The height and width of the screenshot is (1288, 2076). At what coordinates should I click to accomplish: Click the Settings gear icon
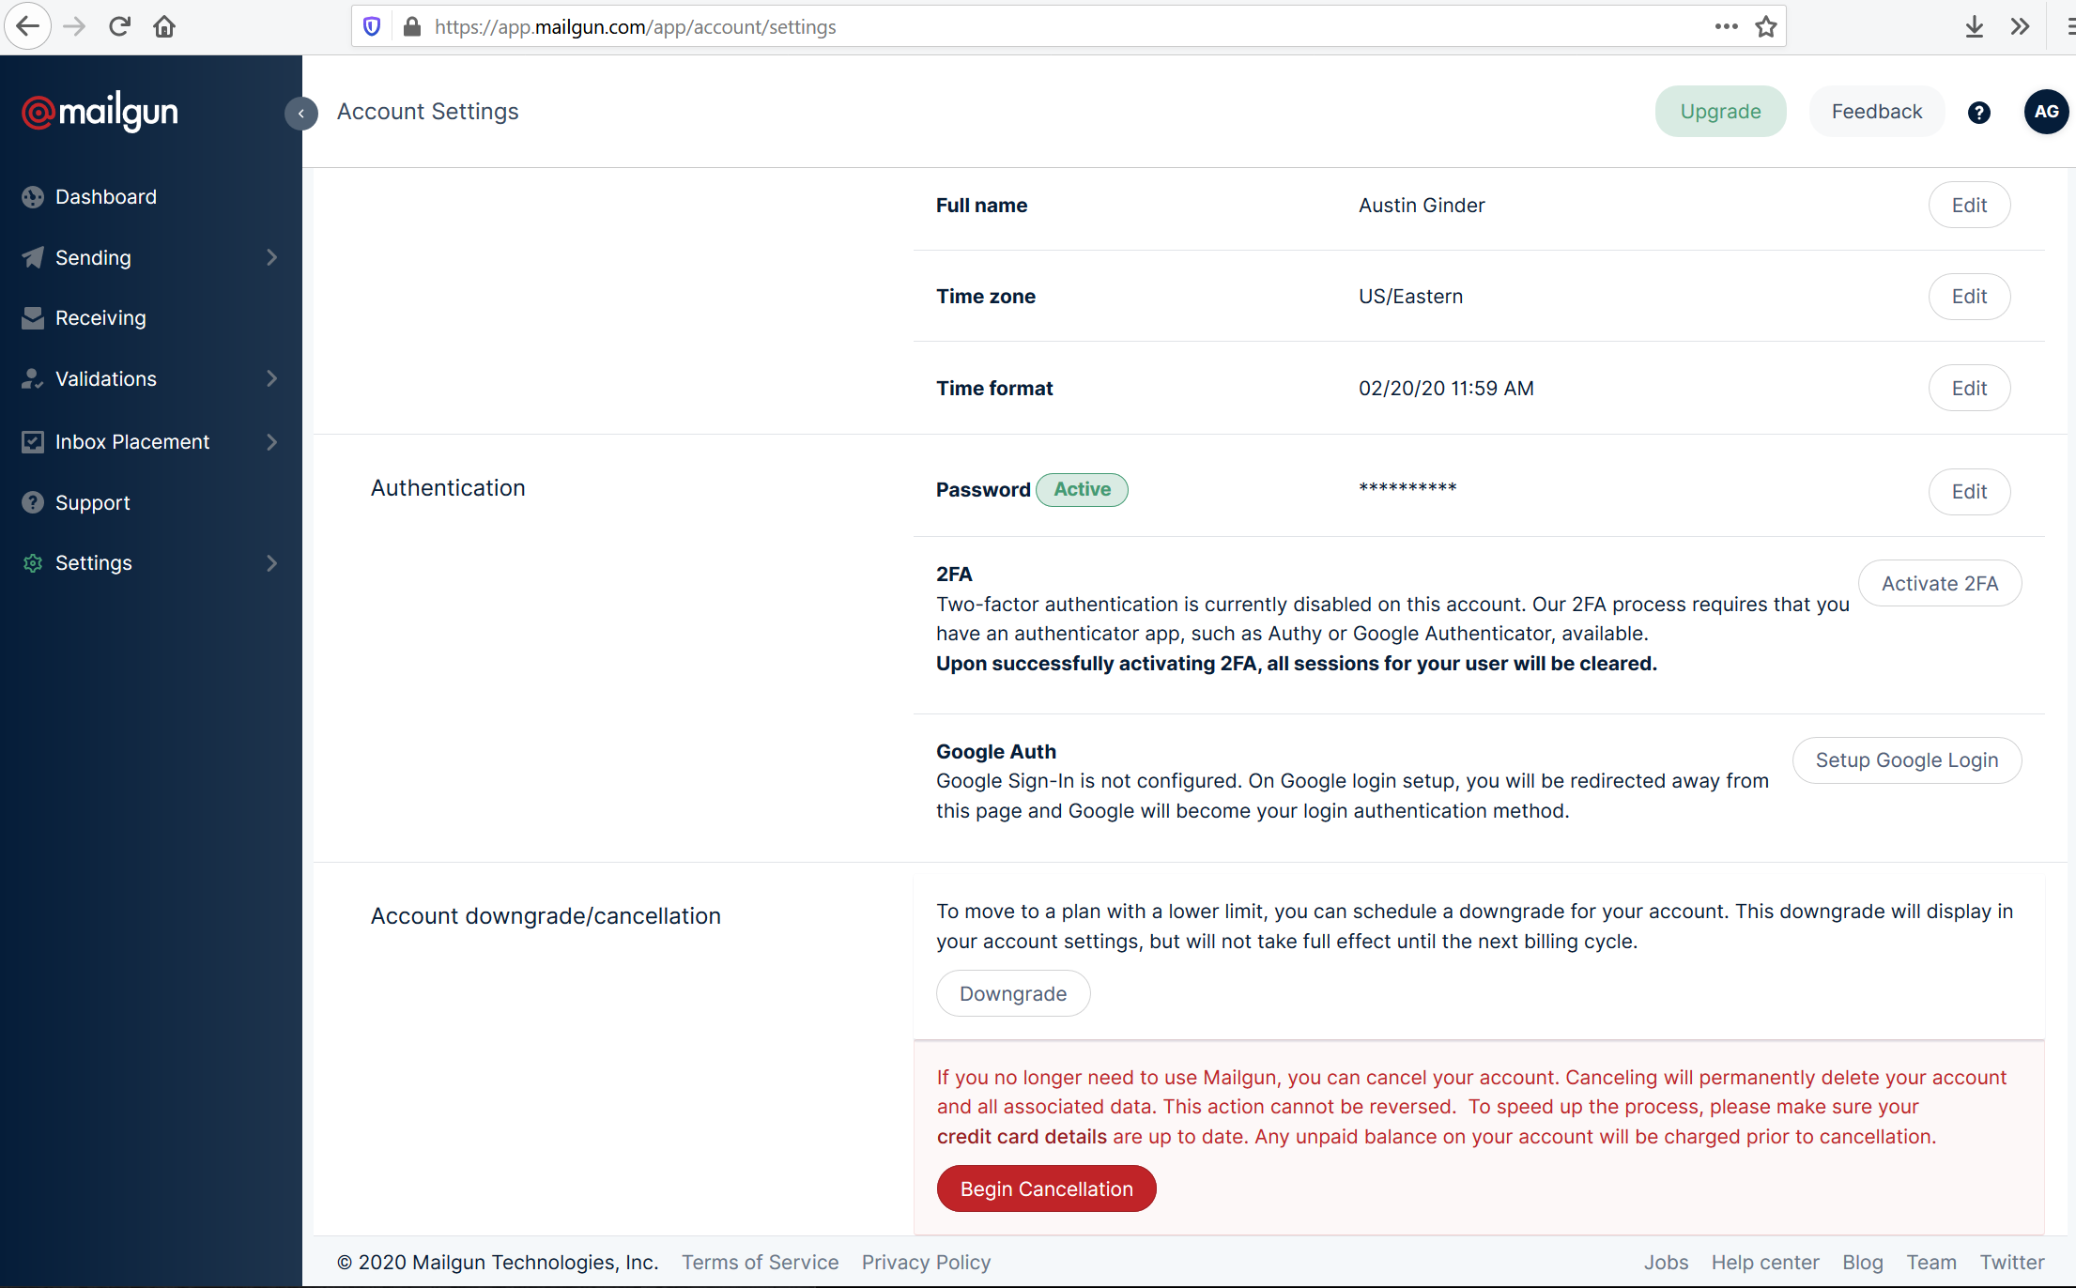click(33, 563)
